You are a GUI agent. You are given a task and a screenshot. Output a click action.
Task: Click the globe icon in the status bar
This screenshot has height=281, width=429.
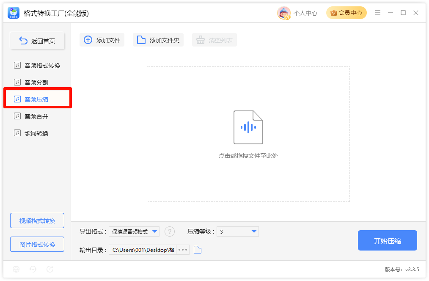click(16, 269)
